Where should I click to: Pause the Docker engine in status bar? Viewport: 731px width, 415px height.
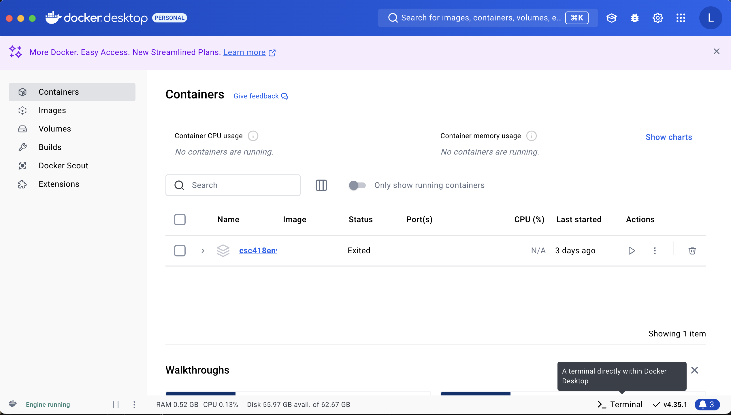pos(116,405)
